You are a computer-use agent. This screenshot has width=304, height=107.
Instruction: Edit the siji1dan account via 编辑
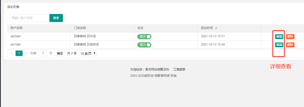click(x=279, y=45)
